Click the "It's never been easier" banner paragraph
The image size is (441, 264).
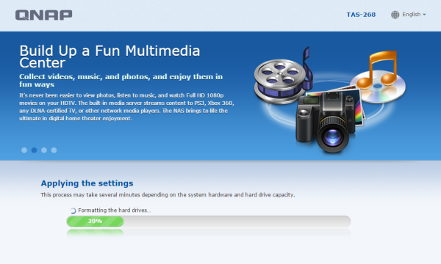coord(126,107)
